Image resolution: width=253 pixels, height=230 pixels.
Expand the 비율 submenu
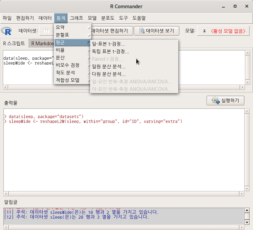click(x=73, y=50)
